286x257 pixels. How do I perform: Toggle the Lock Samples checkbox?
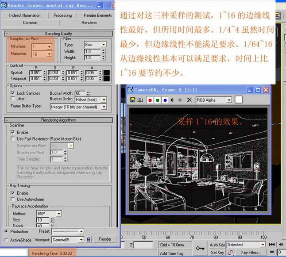click(x=13, y=93)
